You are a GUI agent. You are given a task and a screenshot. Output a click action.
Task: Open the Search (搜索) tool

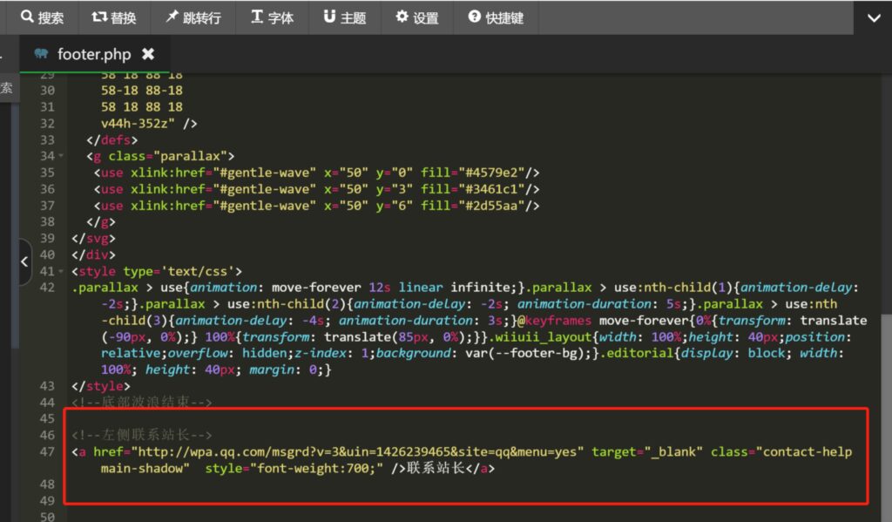coord(43,17)
